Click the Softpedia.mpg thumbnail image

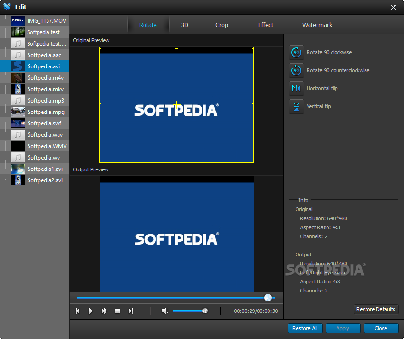tap(18, 112)
